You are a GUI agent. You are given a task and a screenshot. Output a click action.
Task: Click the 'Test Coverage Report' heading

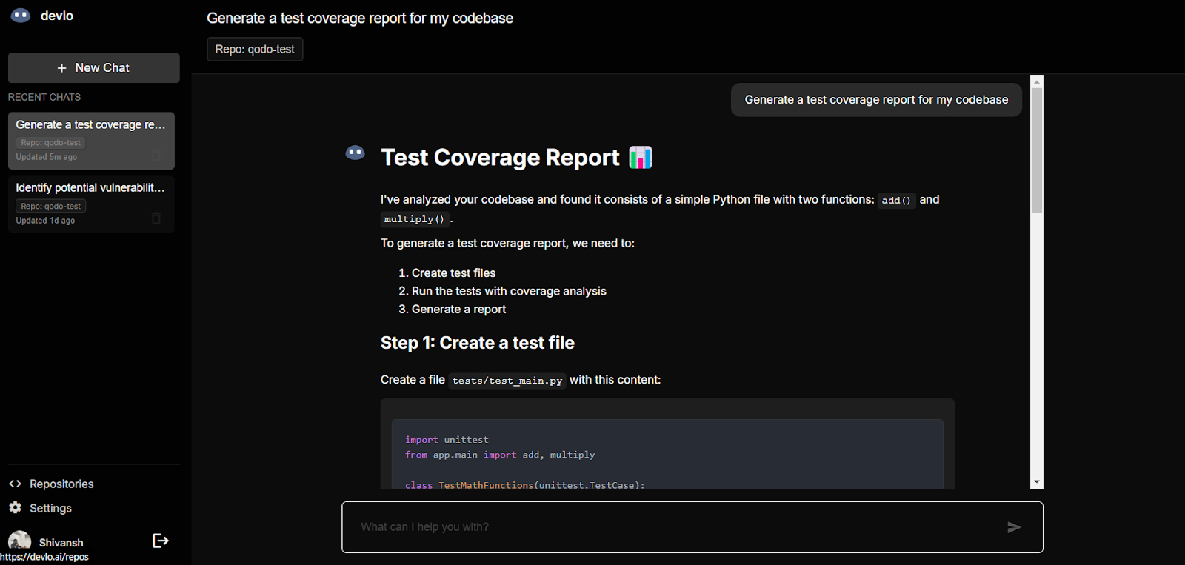click(500, 158)
